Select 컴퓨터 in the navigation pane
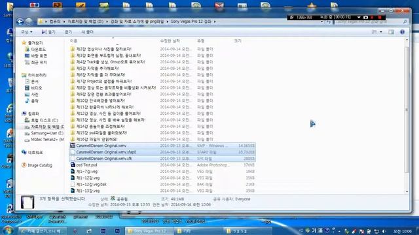The image size is (419, 235). point(33,114)
